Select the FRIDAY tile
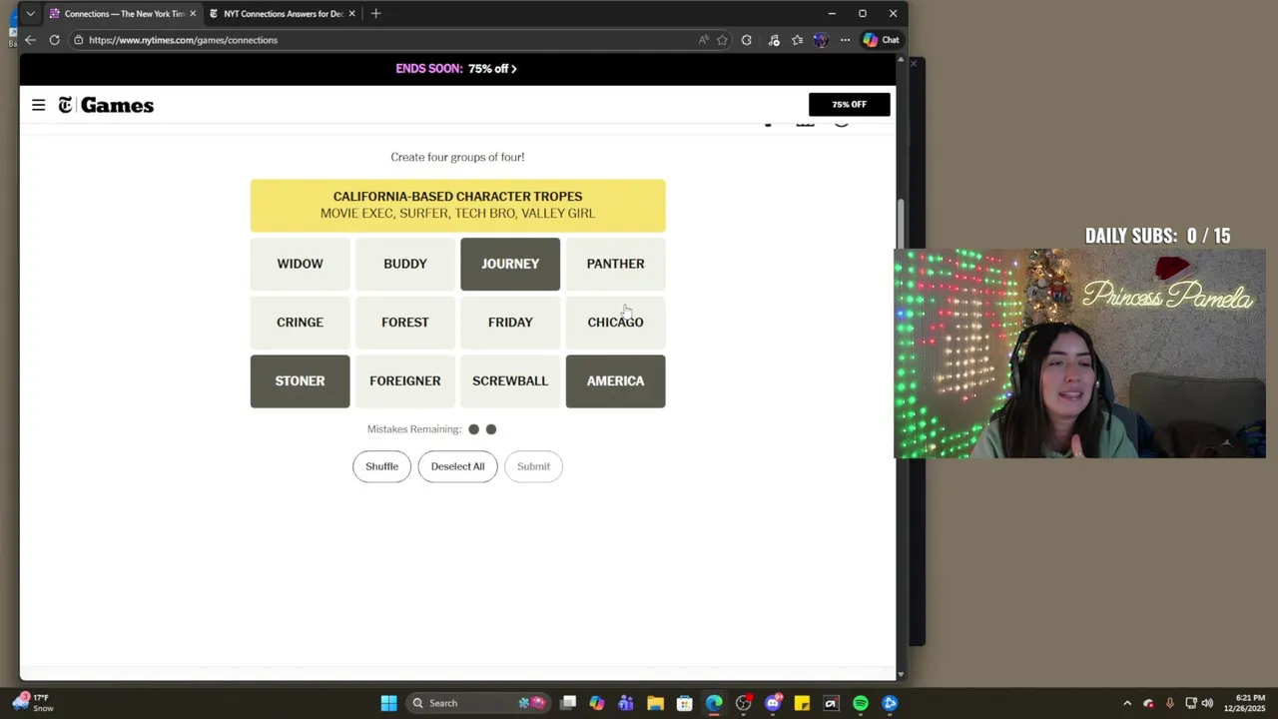This screenshot has height=719, width=1278. [x=510, y=323]
